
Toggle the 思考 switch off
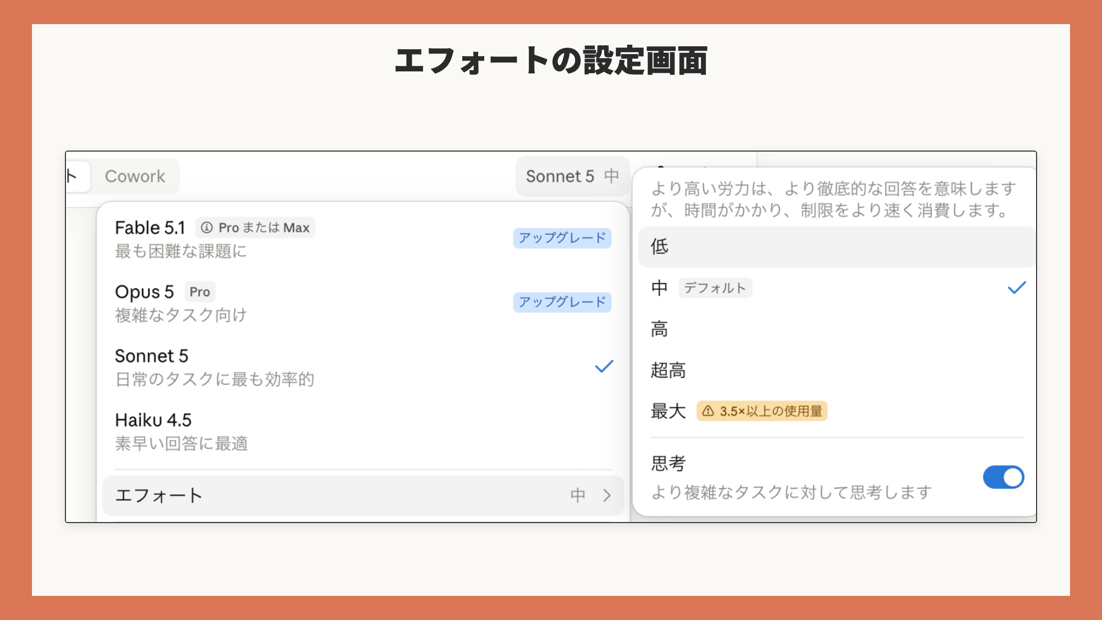pyautogui.click(x=1004, y=477)
